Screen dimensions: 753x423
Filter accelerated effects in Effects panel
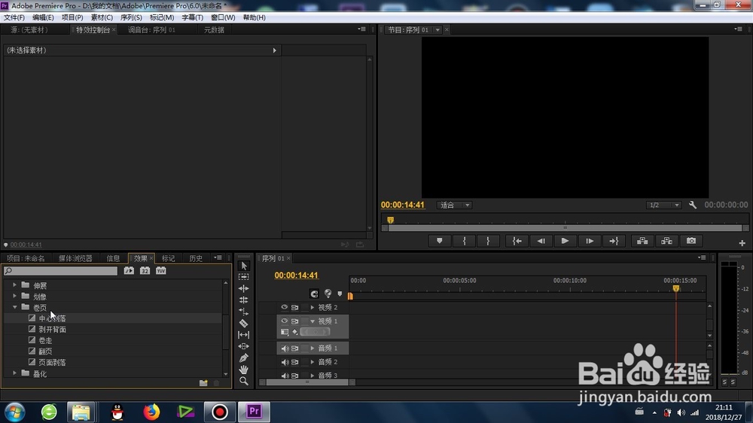click(x=129, y=271)
